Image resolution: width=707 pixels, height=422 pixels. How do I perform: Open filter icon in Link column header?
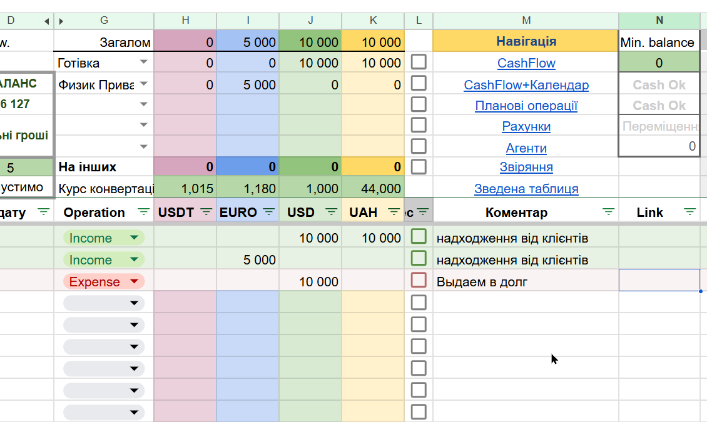point(689,213)
